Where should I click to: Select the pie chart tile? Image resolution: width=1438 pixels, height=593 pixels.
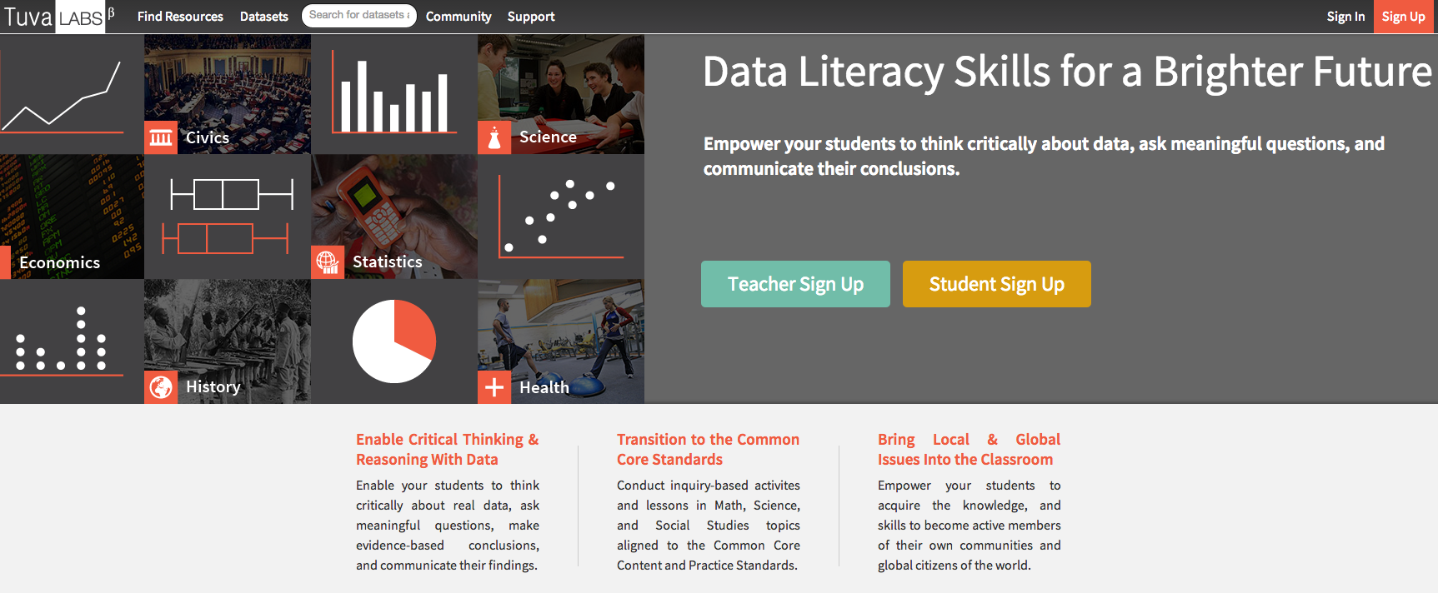(x=394, y=341)
